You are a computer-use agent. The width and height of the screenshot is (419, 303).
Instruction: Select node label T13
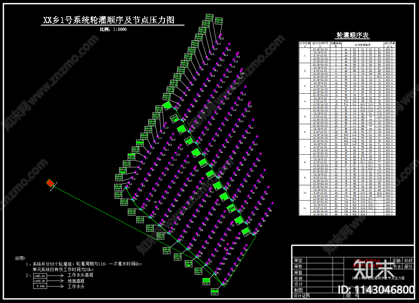[244, 94]
